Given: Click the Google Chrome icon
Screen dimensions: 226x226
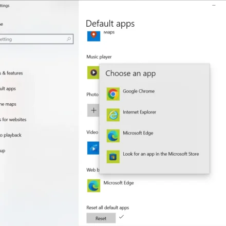Looking at the screenshot, I should (113, 94).
